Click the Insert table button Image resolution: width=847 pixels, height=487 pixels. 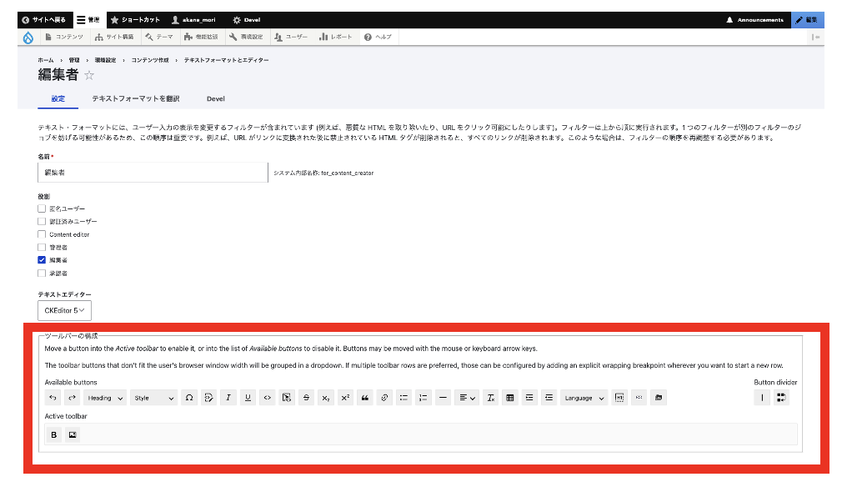point(510,398)
